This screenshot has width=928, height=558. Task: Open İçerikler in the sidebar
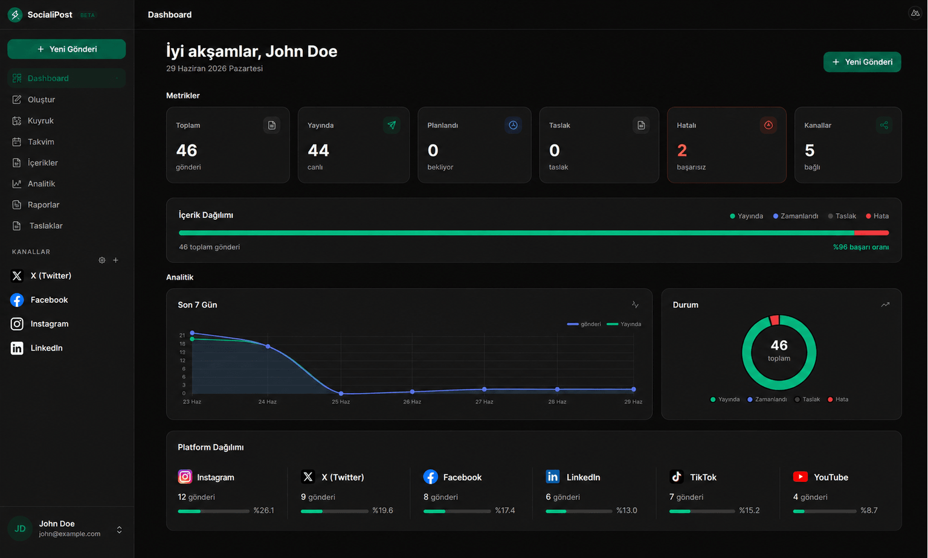pyautogui.click(x=66, y=162)
